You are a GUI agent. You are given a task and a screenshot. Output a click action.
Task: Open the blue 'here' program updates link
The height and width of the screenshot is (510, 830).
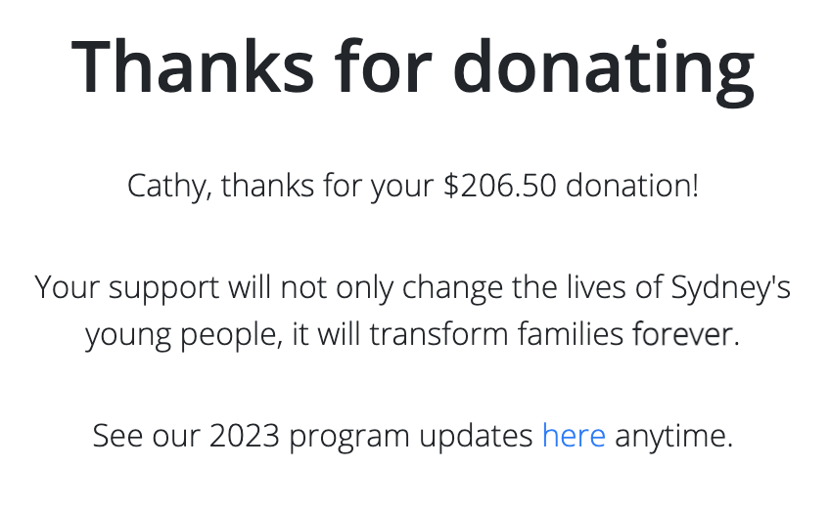574,436
